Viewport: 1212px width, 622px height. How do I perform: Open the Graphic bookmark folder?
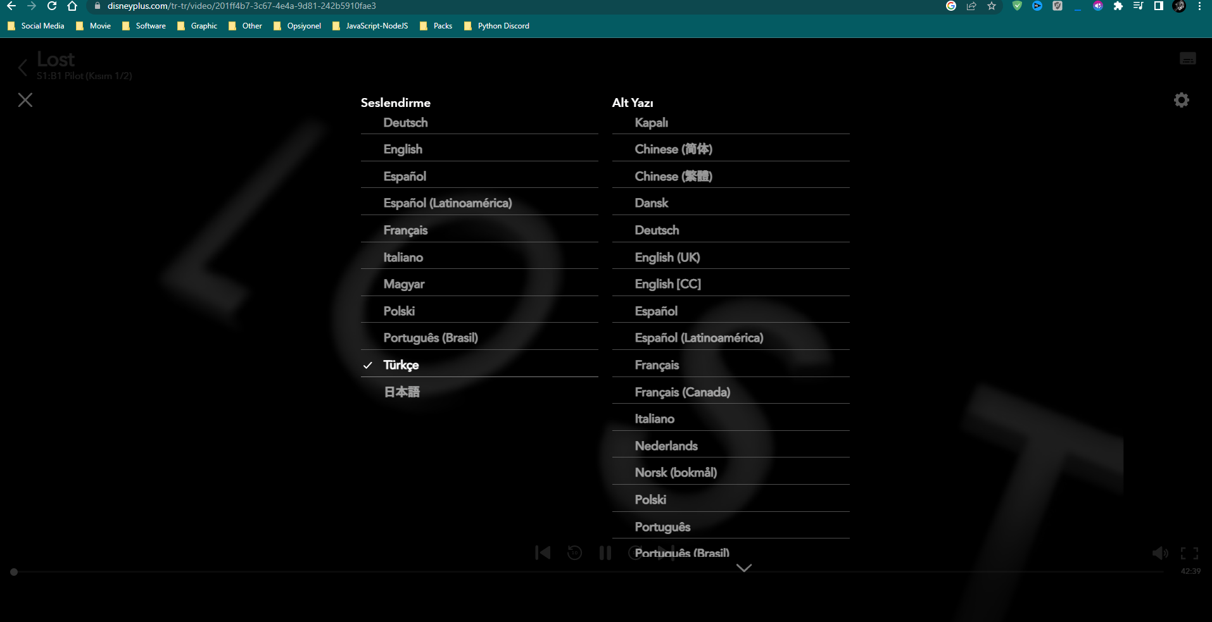pyautogui.click(x=198, y=26)
